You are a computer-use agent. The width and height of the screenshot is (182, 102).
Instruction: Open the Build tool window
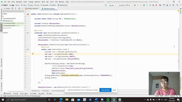coord(16,93)
